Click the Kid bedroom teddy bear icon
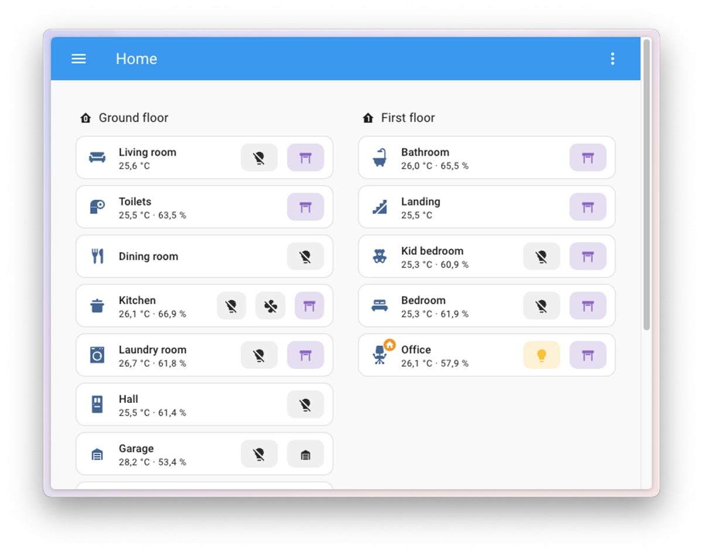703x554 pixels. coord(380,257)
